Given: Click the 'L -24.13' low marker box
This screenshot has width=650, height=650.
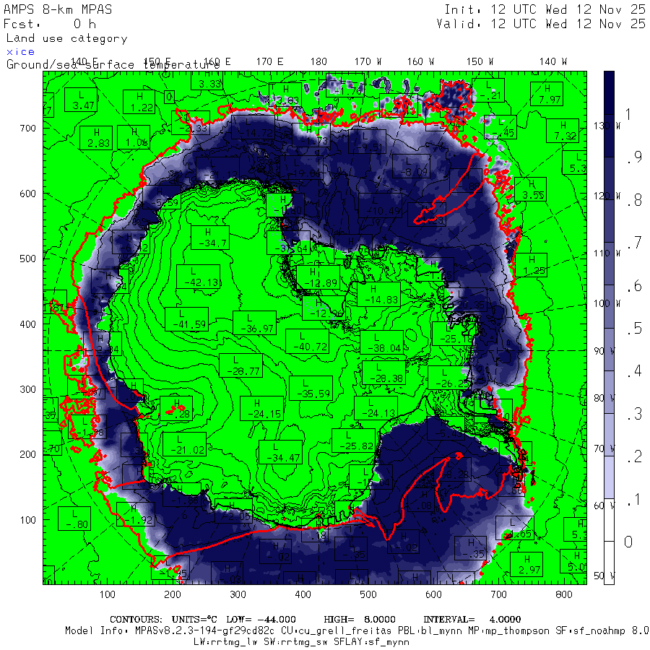Looking at the screenshot, I should pyautogui.click(x=376, y=408).
